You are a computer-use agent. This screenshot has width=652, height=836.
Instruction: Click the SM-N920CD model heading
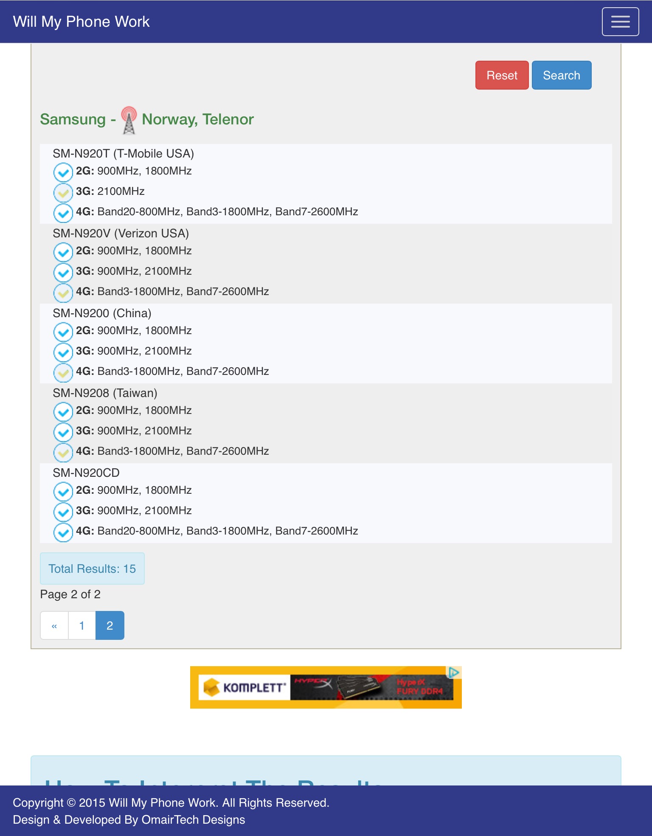click(x=86, y=473)
